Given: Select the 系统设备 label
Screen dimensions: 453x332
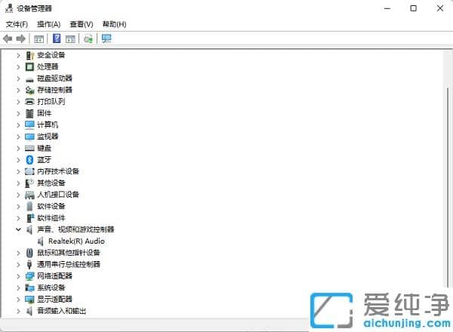Looking at the screenshot, I should tap(51, 287).
